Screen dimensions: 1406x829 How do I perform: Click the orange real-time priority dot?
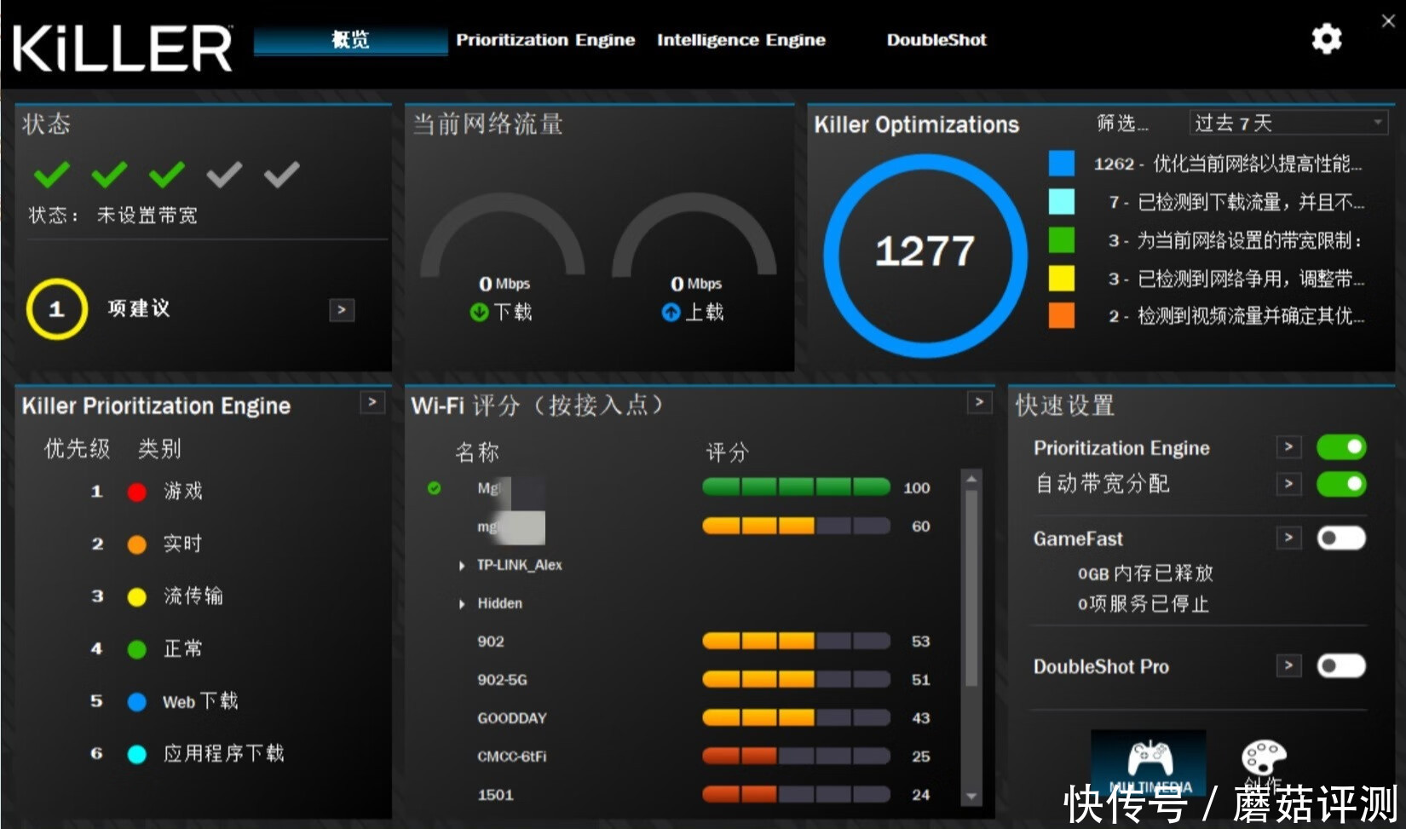(136, 544)
